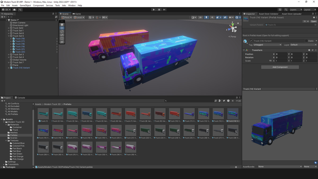Open the version control icon
Viewport: 318px width, 179px height.
pos(20,10)
